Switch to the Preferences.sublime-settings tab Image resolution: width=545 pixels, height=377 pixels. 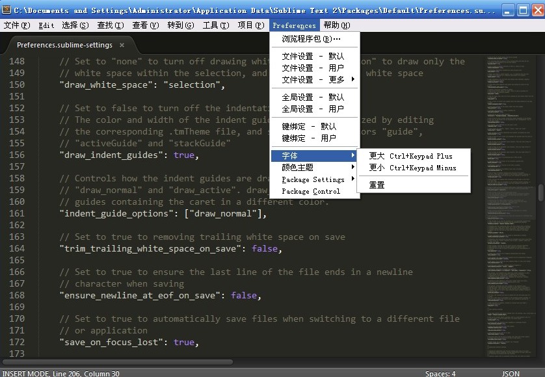point(64,45)
